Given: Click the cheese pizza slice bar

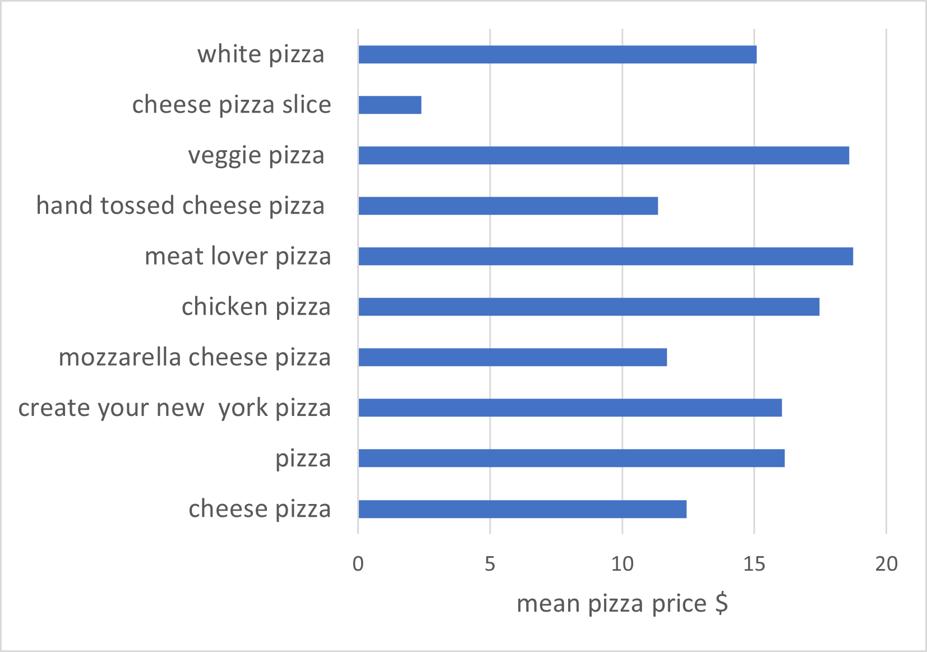Looking at the screenshot, I should point(390,105).
